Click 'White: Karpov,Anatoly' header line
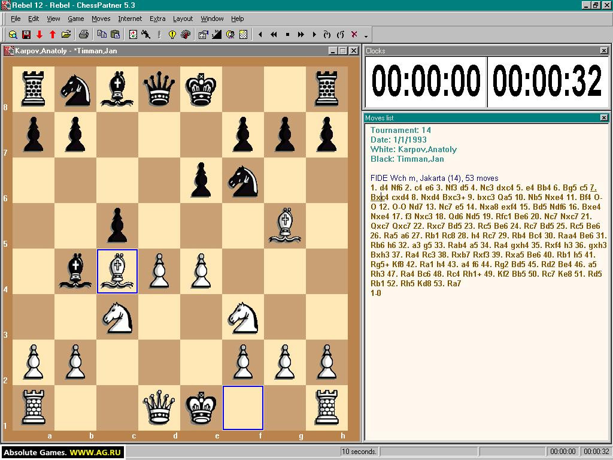 (414, 149)
